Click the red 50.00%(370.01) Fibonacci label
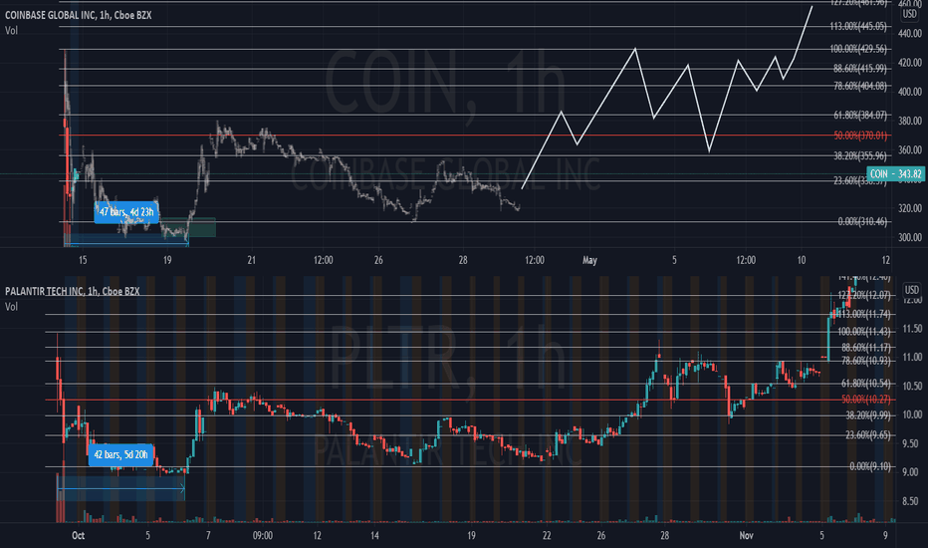This screenshot has height=548, width=928. 860,136
